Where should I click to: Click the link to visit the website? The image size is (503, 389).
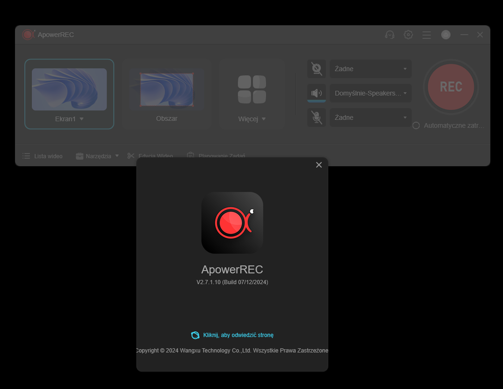point(238,335)
